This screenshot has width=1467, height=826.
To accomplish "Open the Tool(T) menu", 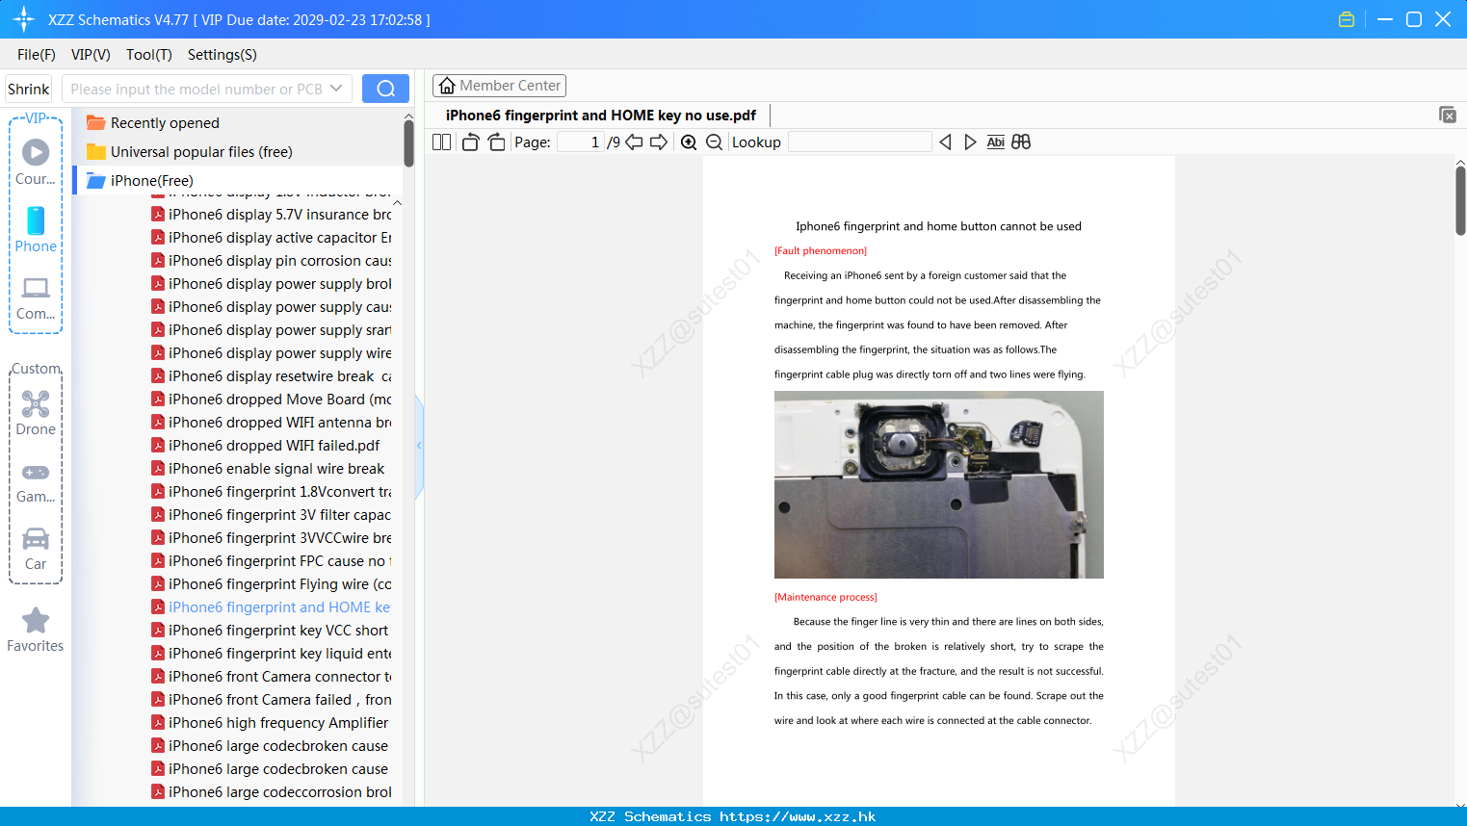I will [149, 55].
